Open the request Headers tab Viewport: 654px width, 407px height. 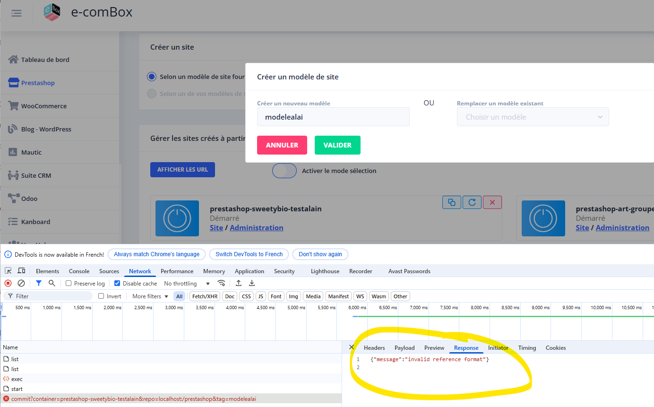(x=374, y=348)
